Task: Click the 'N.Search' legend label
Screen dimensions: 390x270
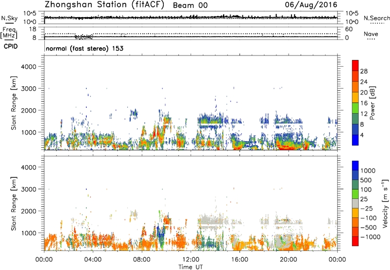Action: coord(377,18)
